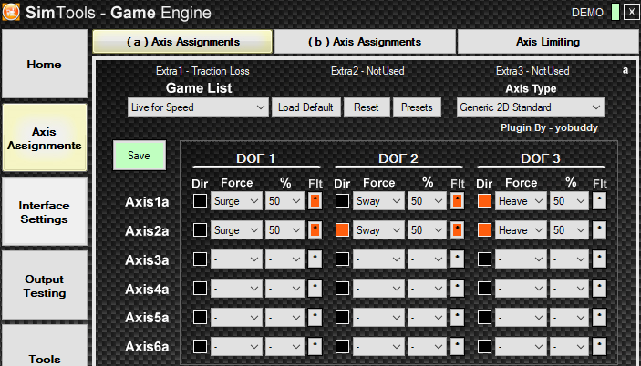Click Axis2a DOF 2 Flt filter icon
Image resolution: width=641 pixels, height=366 pixels.
(457, 229)
